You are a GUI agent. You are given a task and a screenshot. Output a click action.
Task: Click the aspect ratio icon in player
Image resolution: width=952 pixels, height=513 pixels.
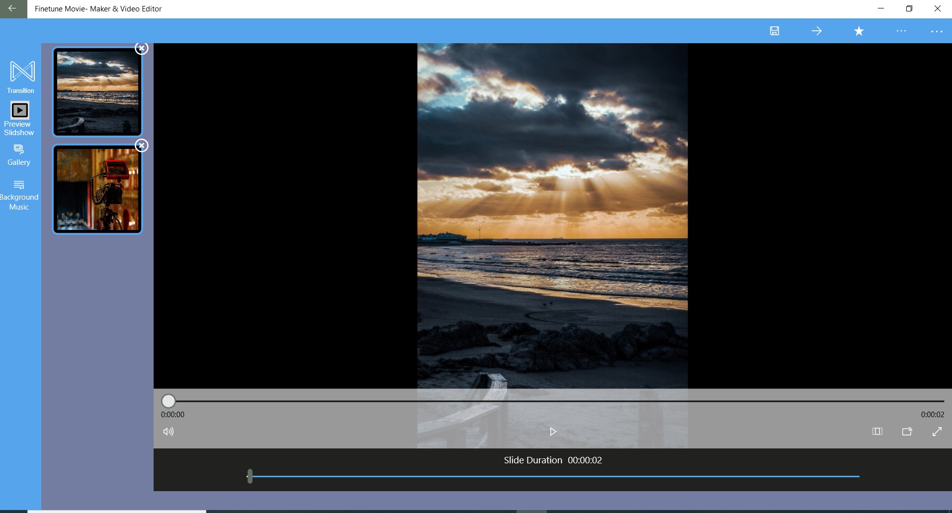[877, 432]
